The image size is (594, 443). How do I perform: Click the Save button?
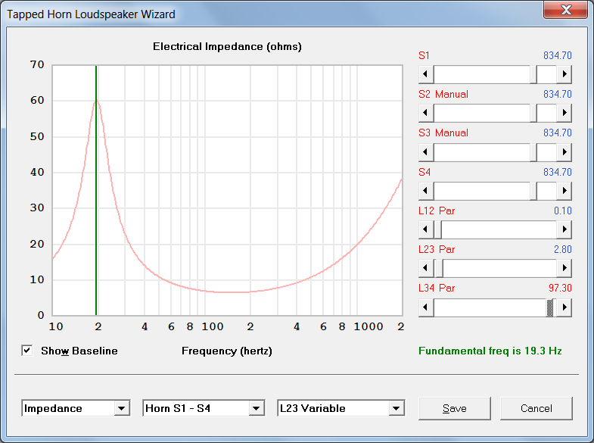point(455,408)
